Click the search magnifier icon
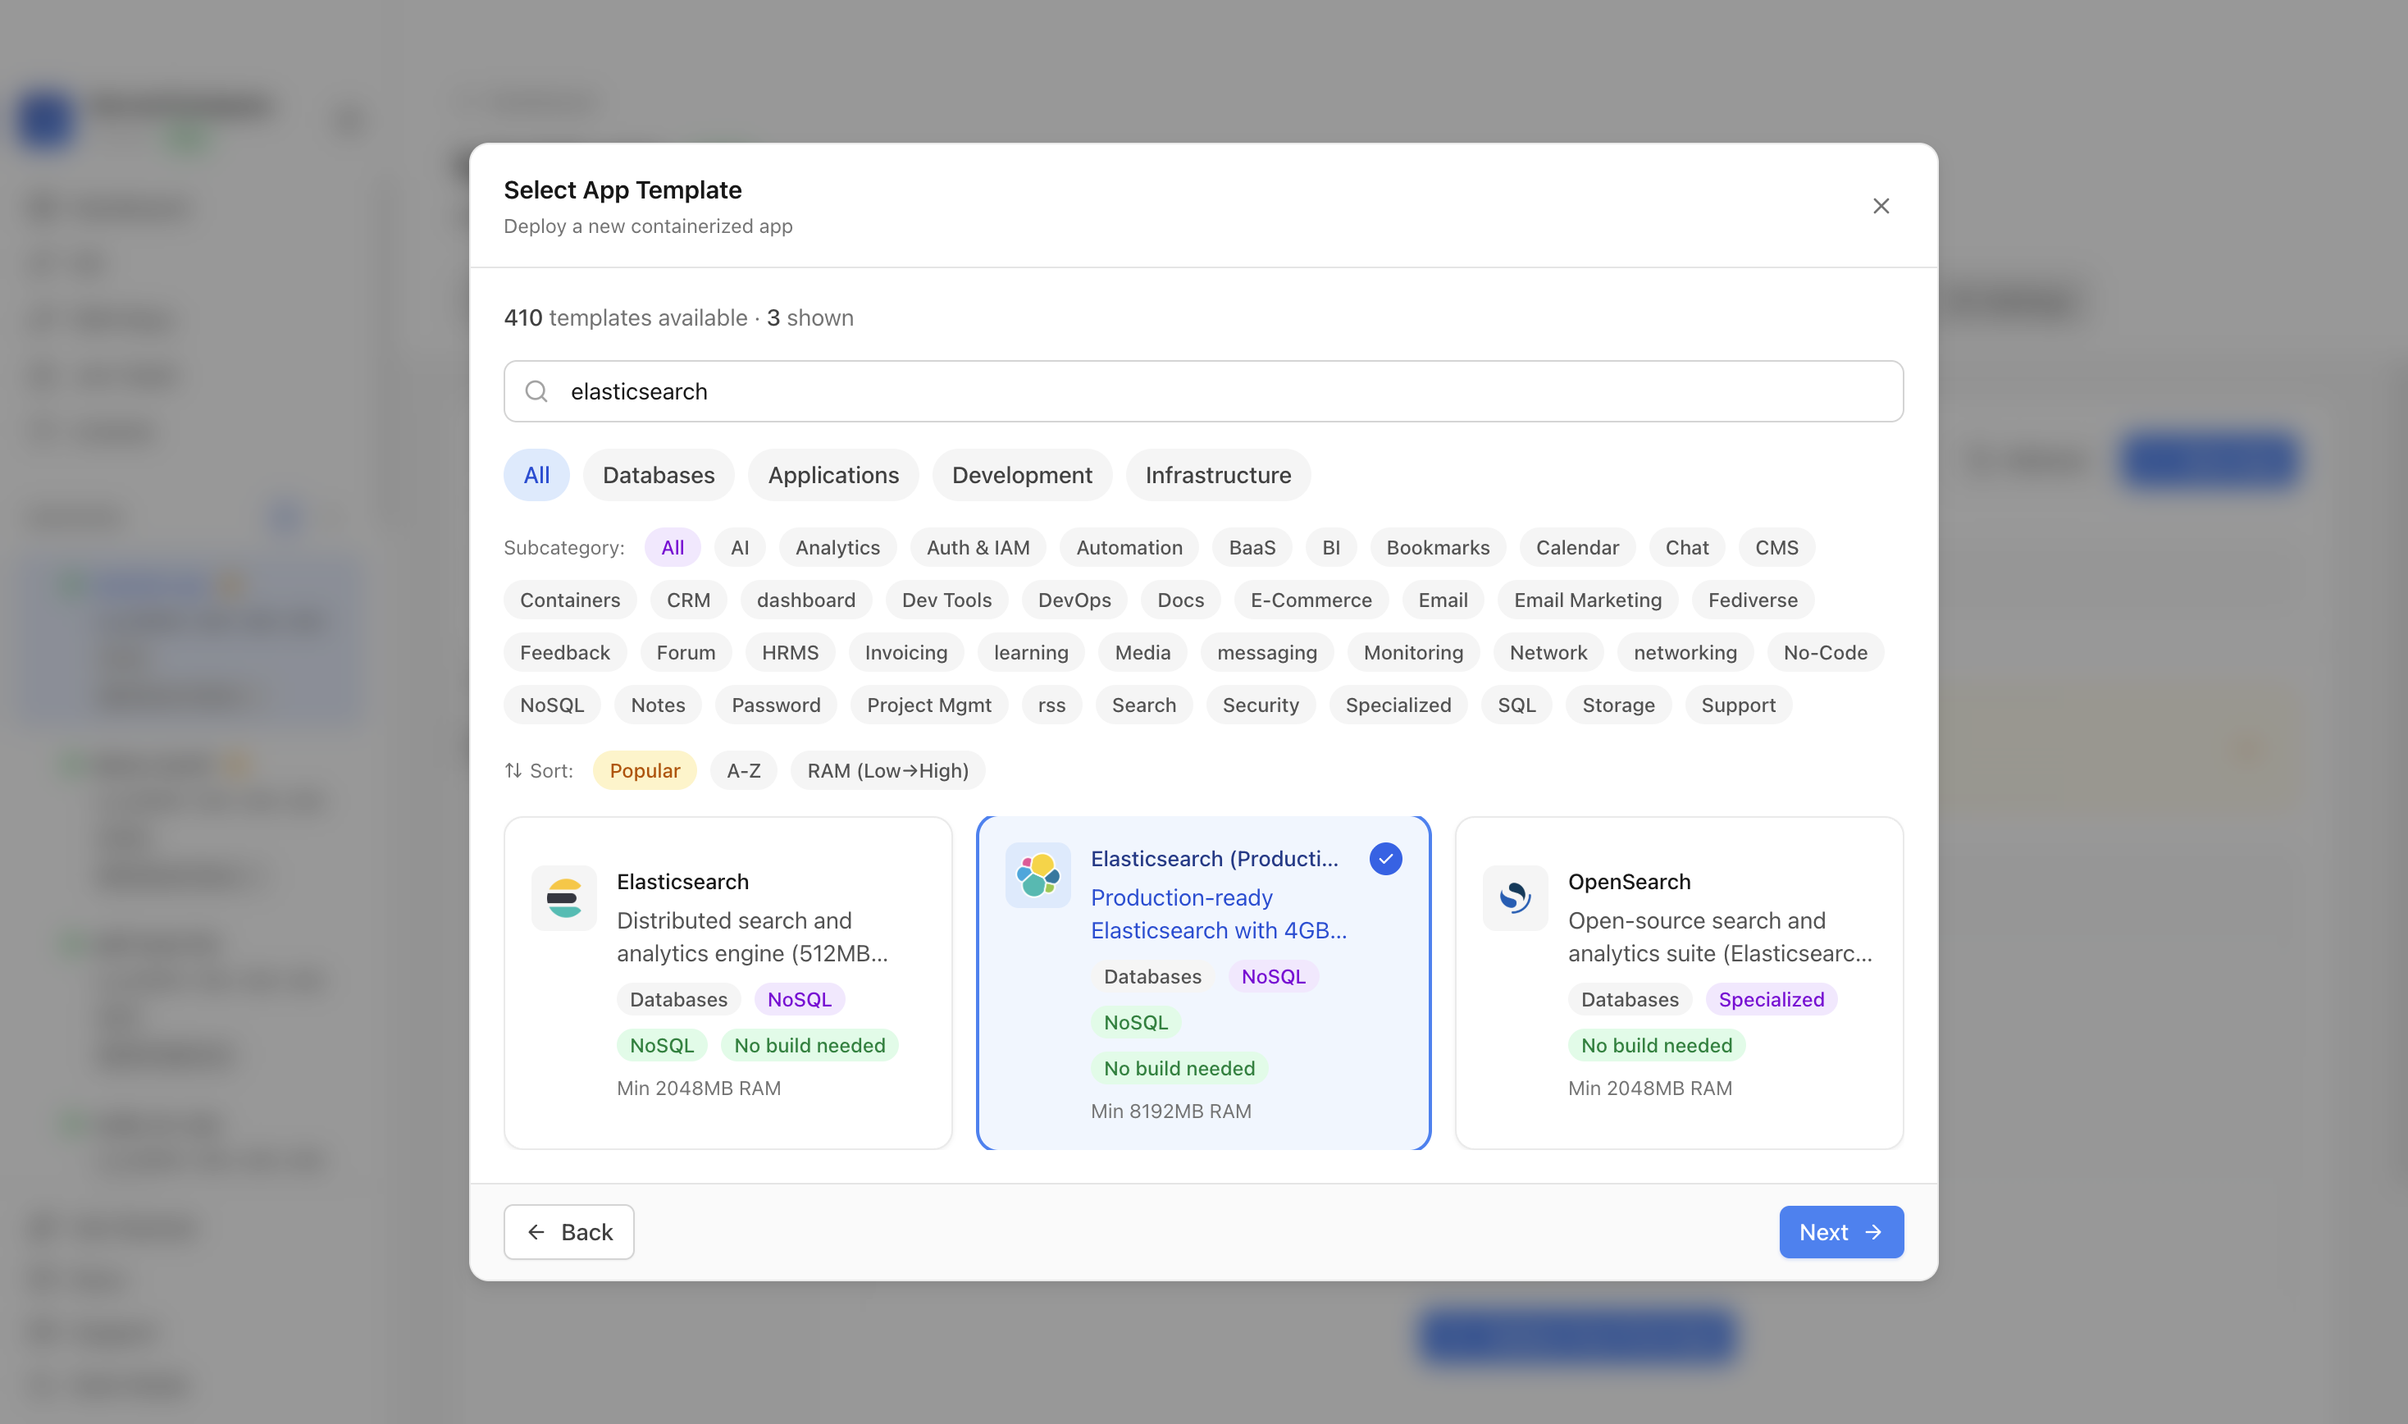Screen dimensions: 2408x1424 536,391
